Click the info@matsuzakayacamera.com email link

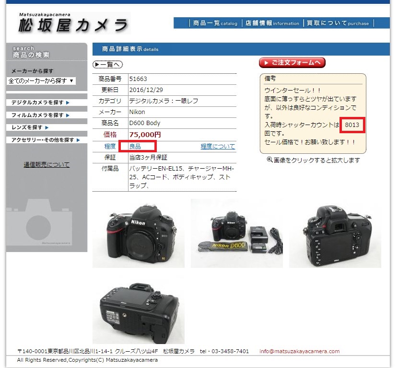[300, 351]
